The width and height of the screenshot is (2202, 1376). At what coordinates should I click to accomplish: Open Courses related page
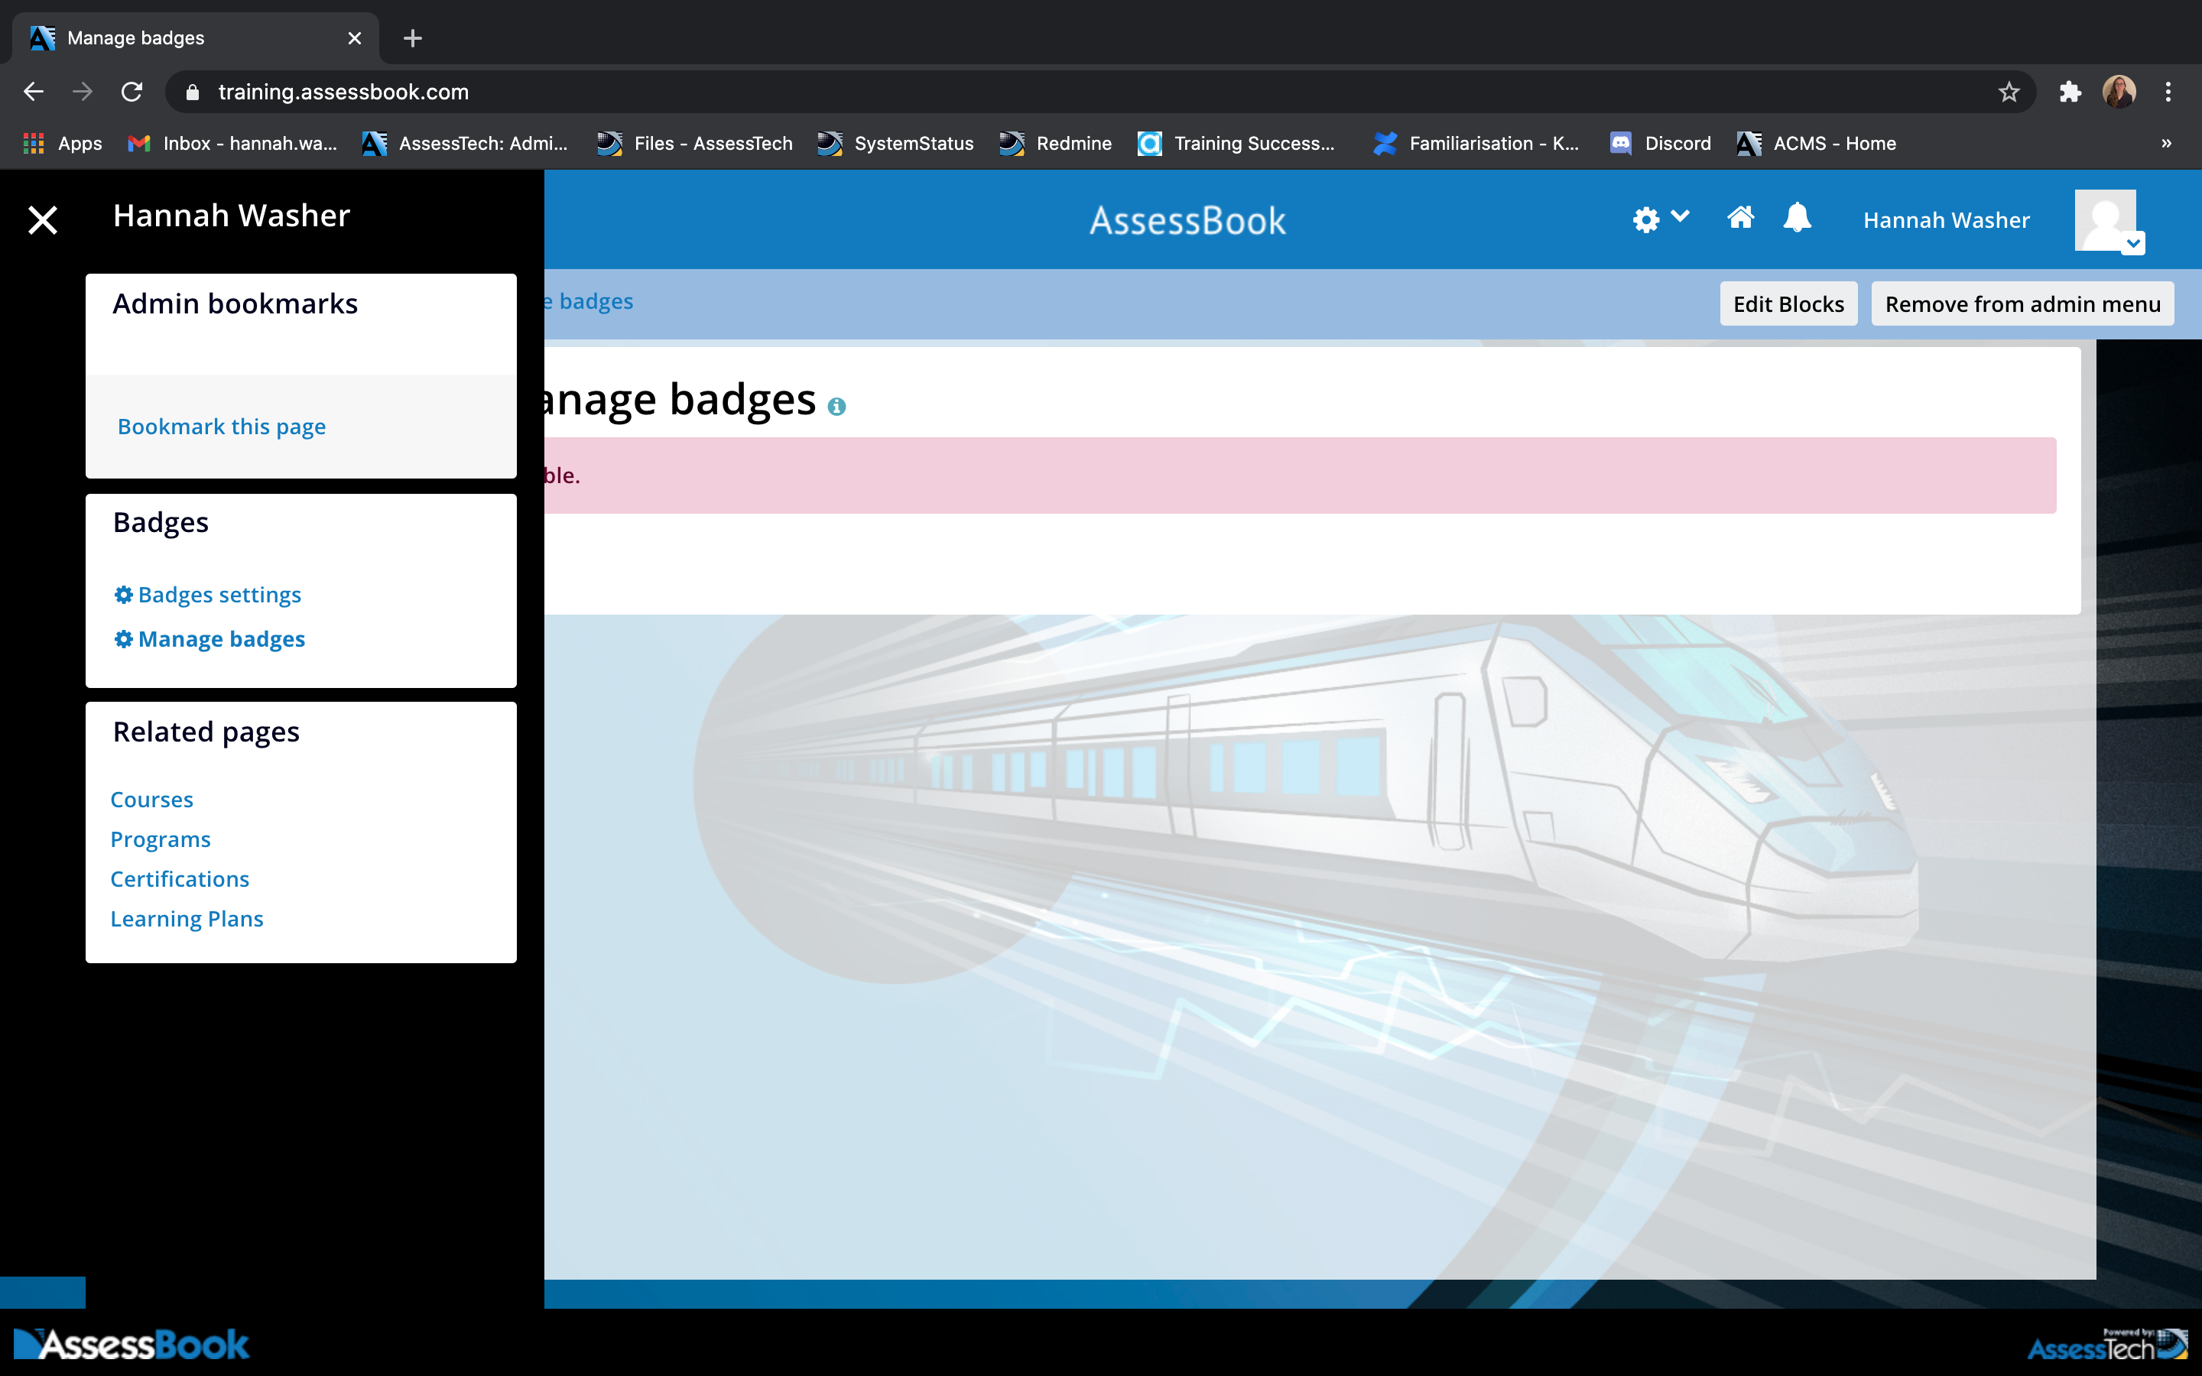coord(151,799)
